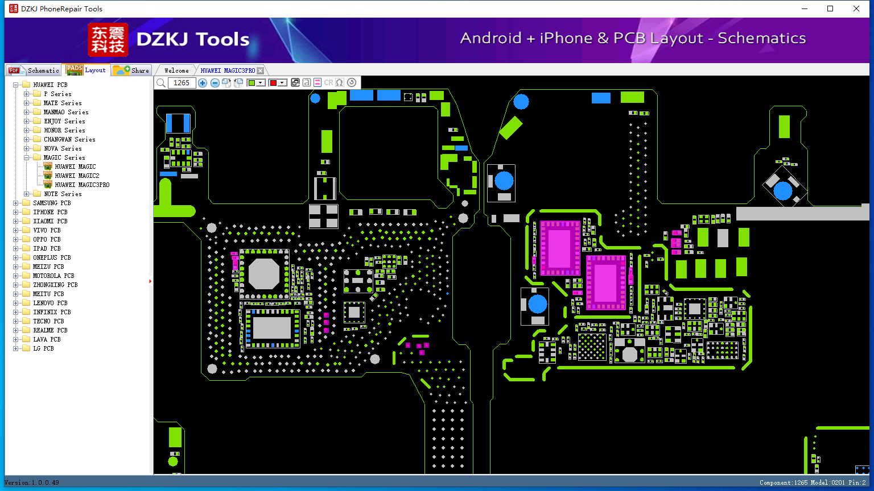Click the ONEPLUS PCB folder icon
The image size is (874, 491).
coord(26,257)
